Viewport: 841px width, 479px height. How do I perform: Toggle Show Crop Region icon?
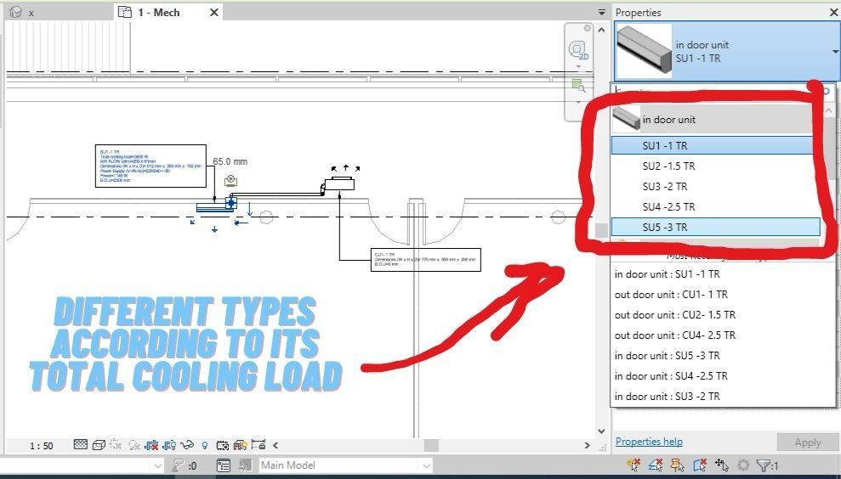point(169,445)
